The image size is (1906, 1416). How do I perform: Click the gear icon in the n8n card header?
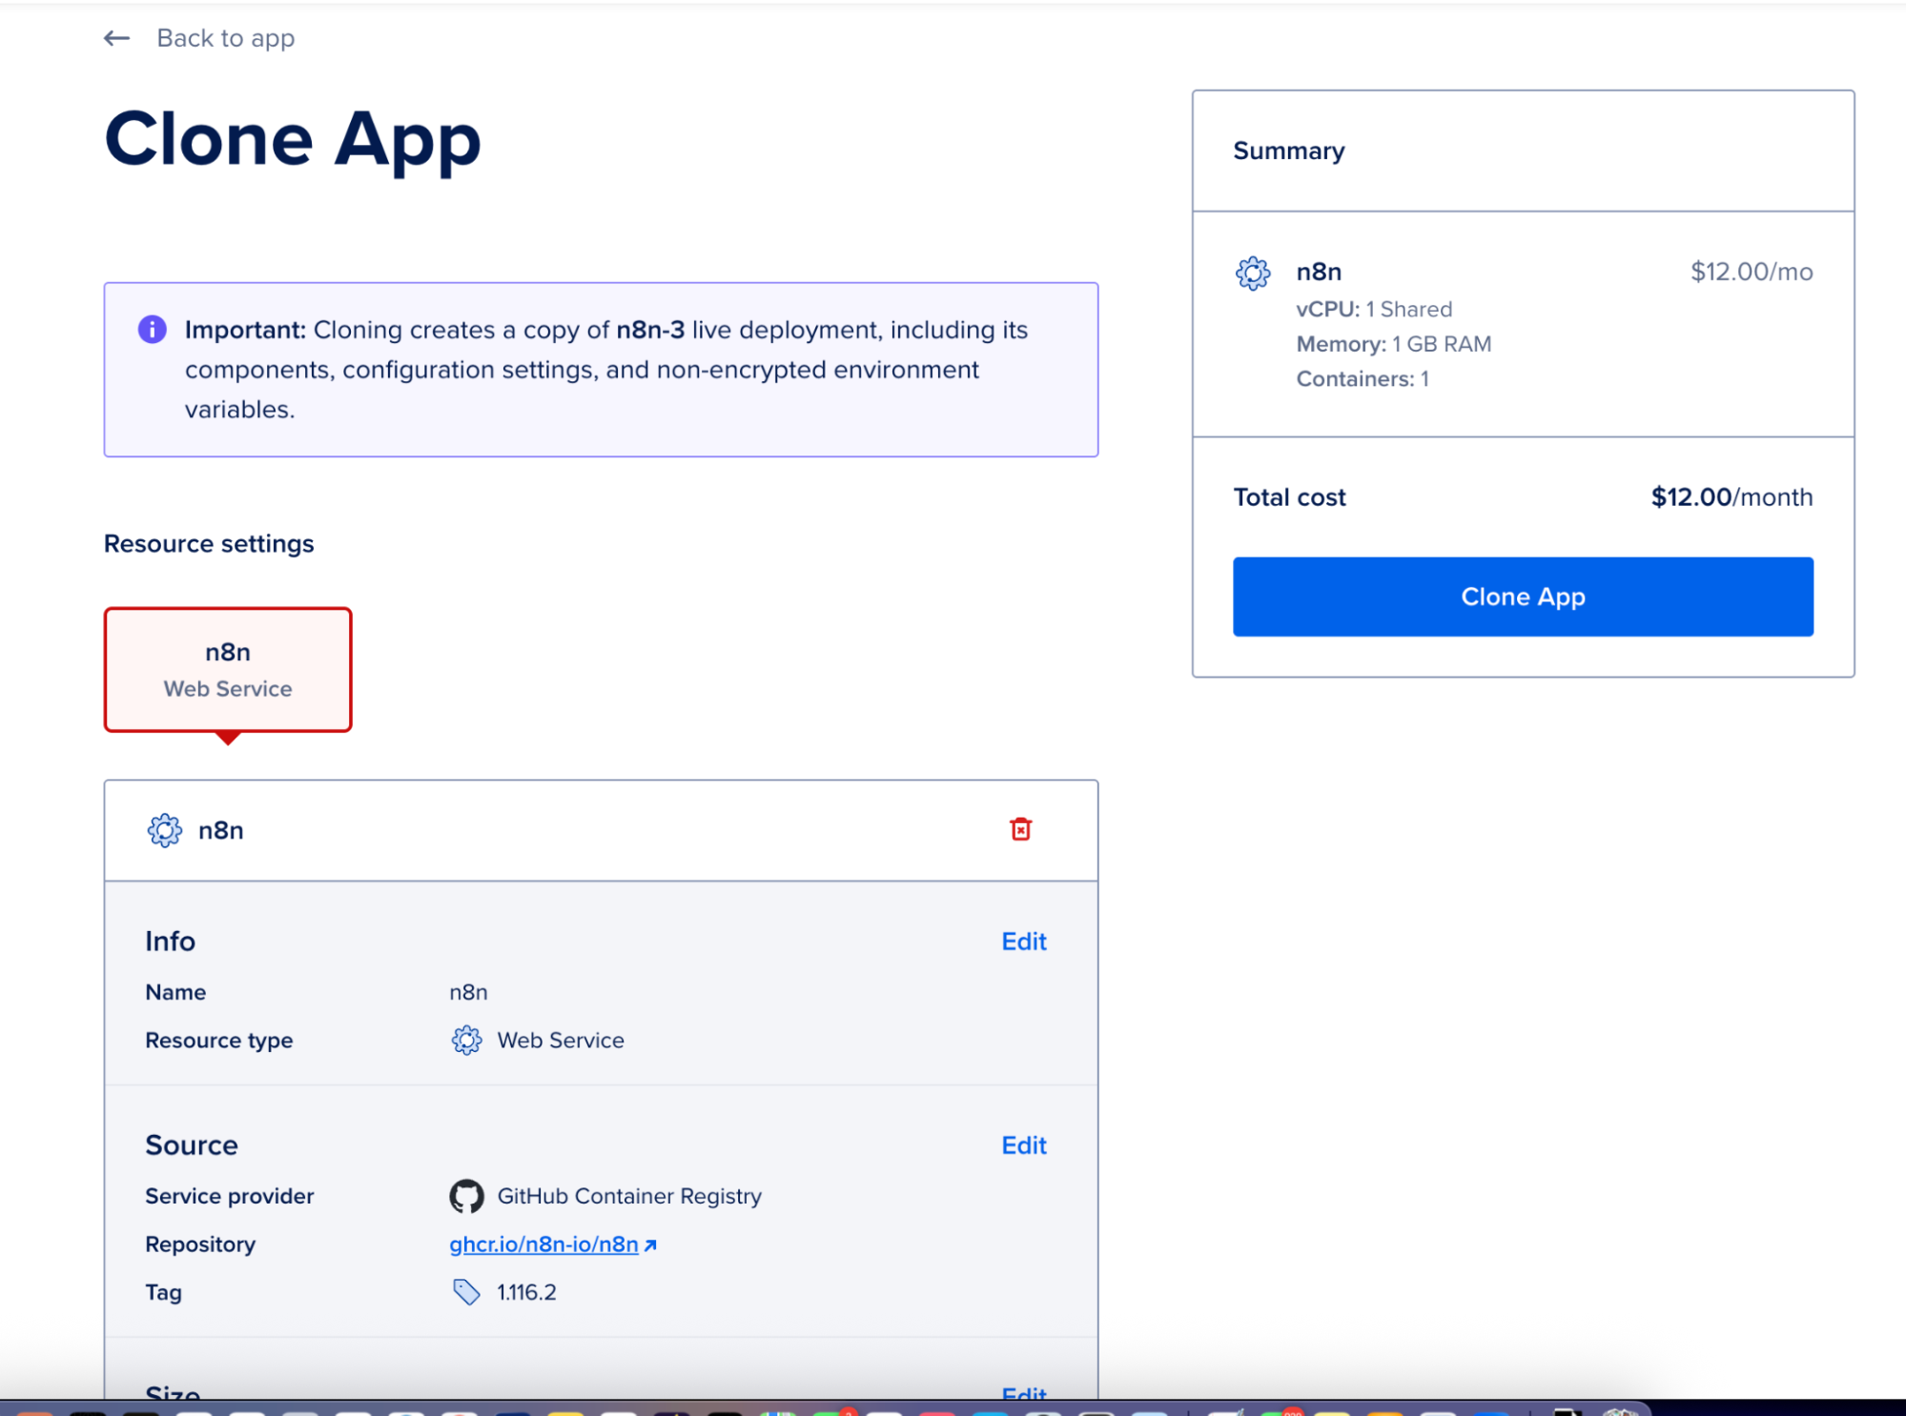164,829
